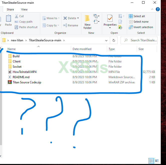Viewport: 166px width, 165px height.
Task: Open the Move to dropdown
Action: coord(51,18)
